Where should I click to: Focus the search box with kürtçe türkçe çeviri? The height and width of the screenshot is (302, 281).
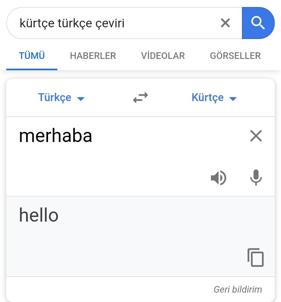tap(113, 23)
